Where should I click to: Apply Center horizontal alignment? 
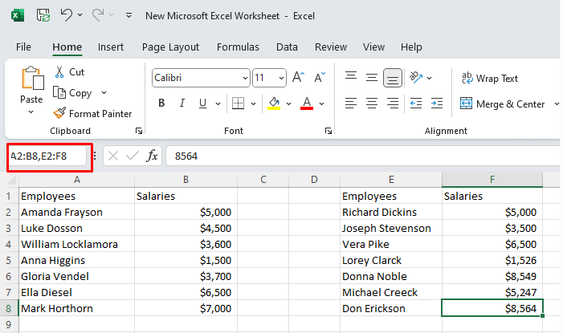372,104
